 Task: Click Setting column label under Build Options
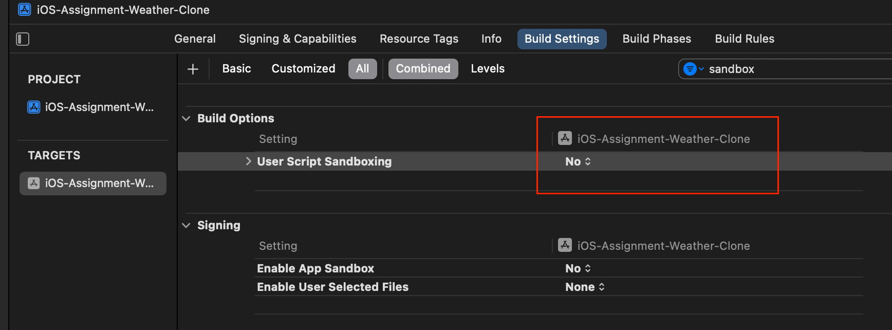coord(278,139)
